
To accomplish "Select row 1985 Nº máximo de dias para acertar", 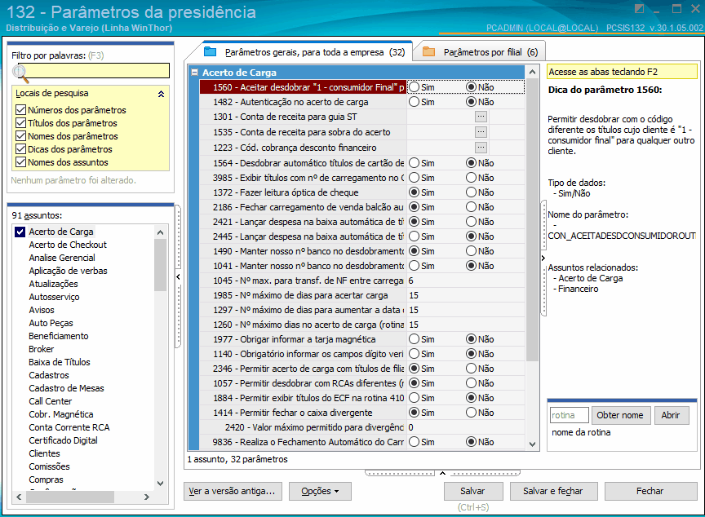I will tap(362, 295).
